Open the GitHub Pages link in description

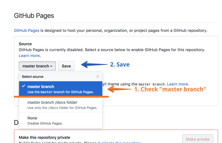[x=27, y=30]
